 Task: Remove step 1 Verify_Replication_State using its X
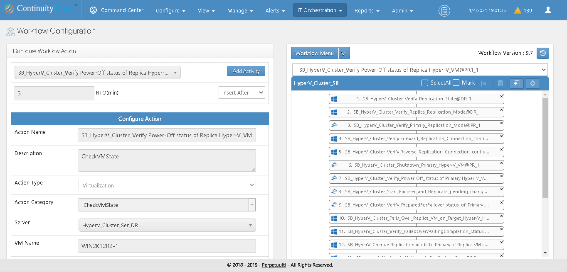coord(501,96)
